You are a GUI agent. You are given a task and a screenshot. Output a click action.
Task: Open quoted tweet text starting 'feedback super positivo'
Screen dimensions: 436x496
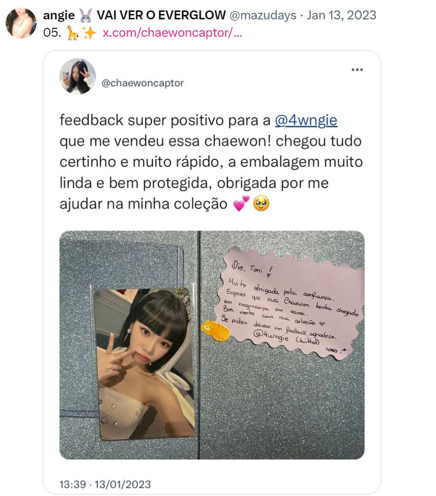[x=211, y=162]
